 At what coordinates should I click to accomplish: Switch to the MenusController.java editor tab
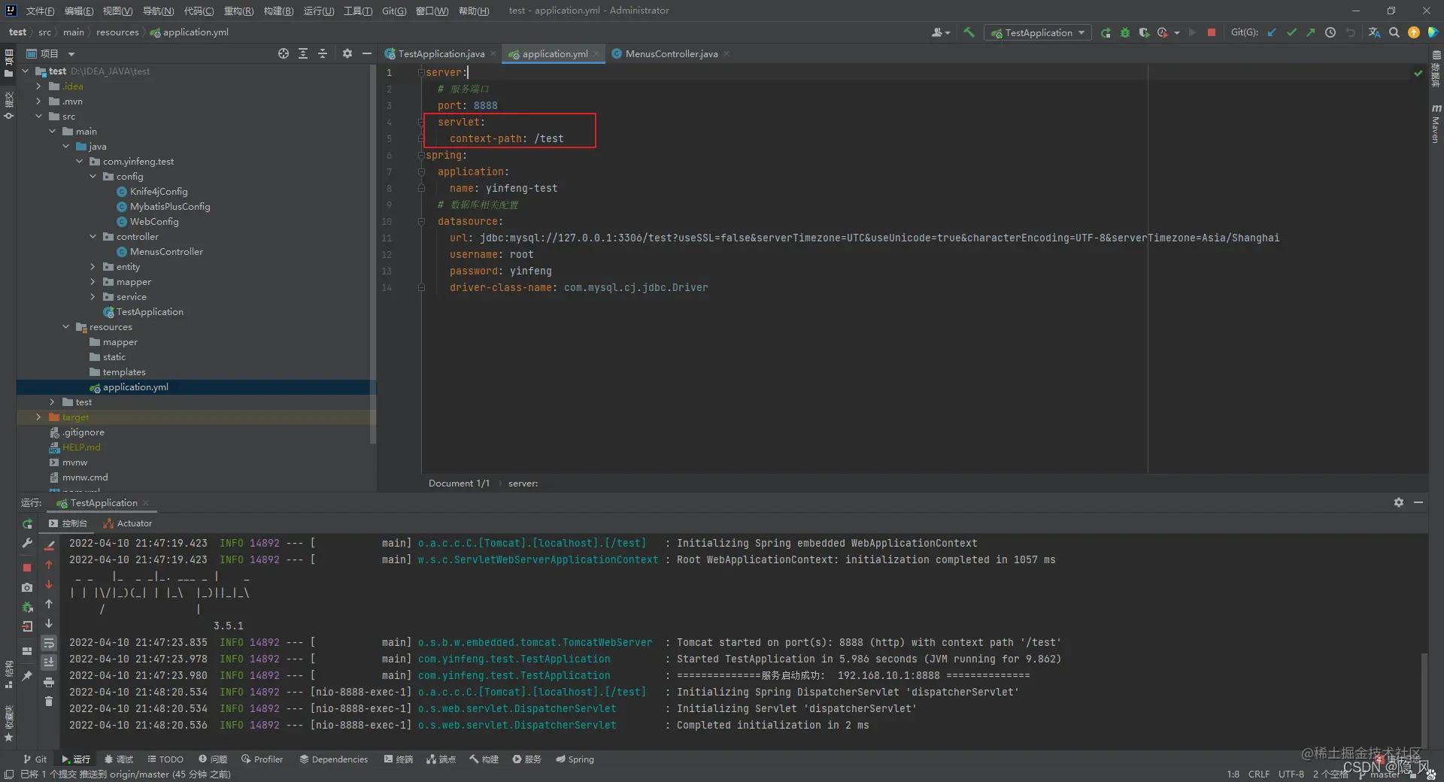coord(671,54)
